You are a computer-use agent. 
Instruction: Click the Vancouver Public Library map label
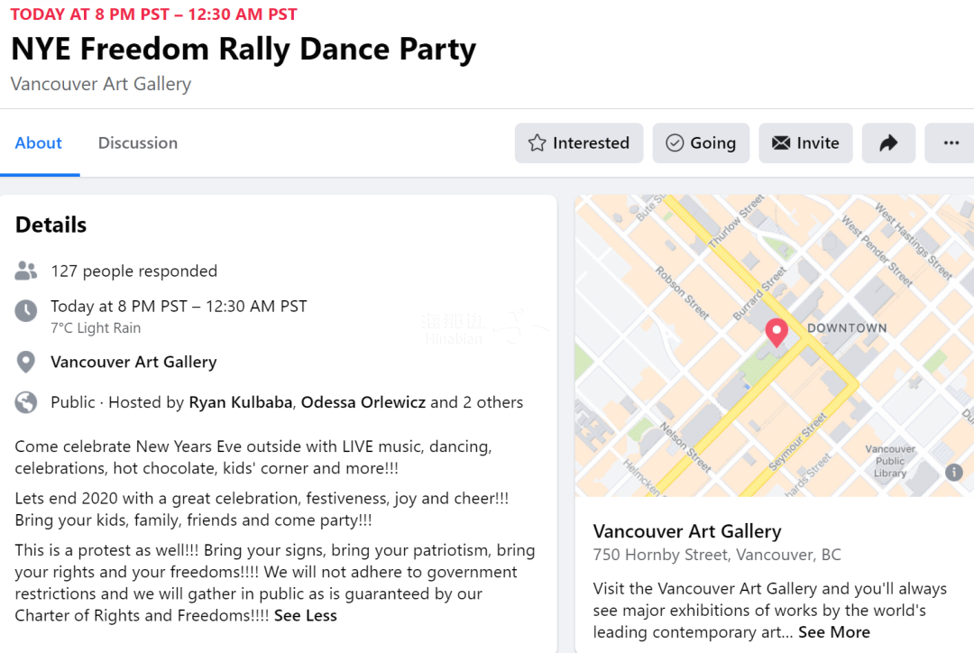(x=890, y=461)
